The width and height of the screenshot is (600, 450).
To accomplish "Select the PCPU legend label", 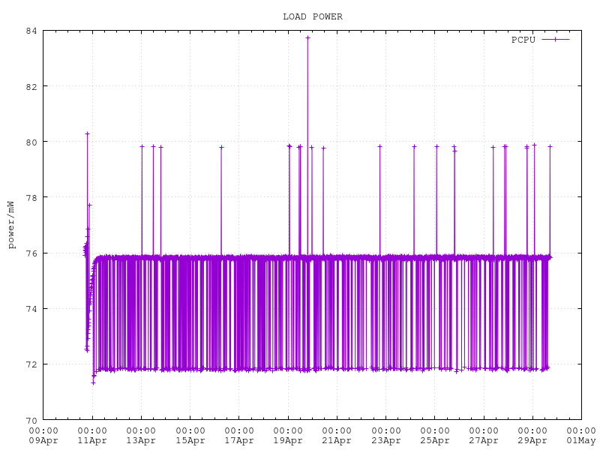I will (x=523, y=40).
